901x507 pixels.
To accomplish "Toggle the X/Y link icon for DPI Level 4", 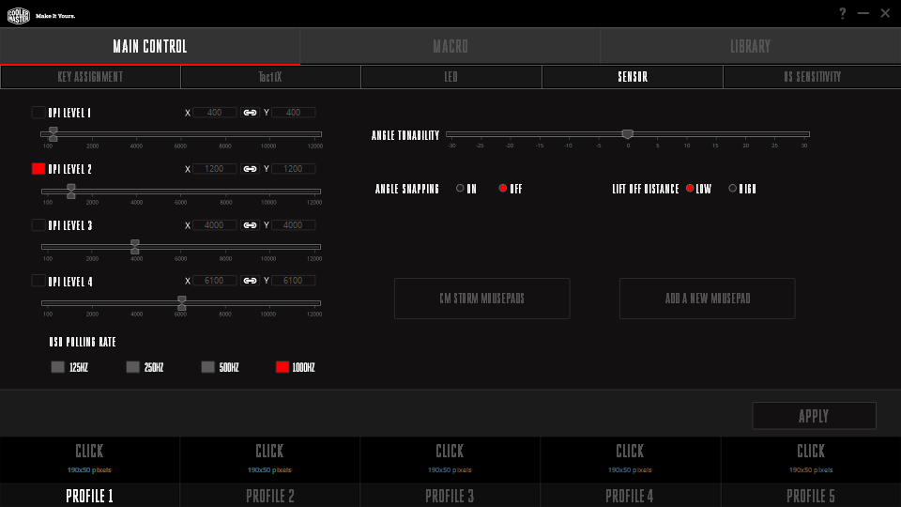I will [x=250, y=281].
